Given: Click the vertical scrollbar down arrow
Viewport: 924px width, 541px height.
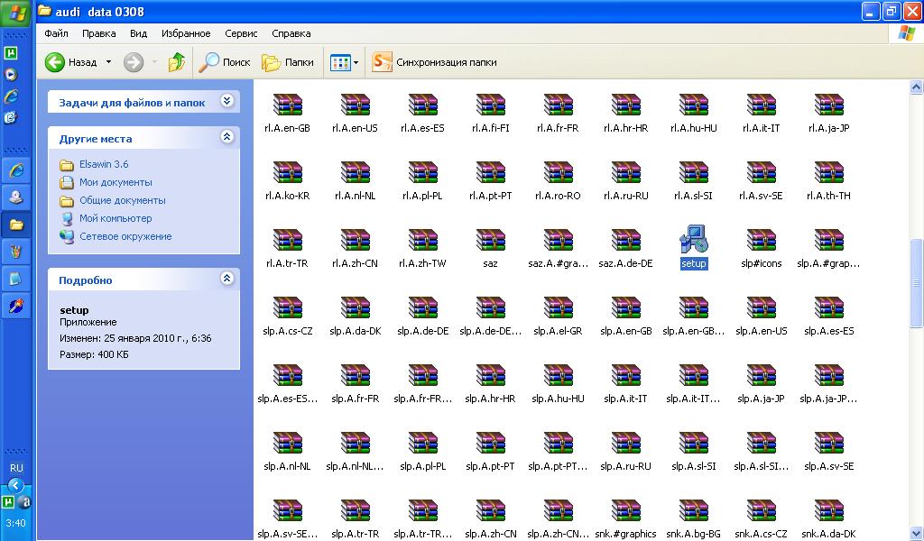Looking at the screenshot, I should [916, 534].
